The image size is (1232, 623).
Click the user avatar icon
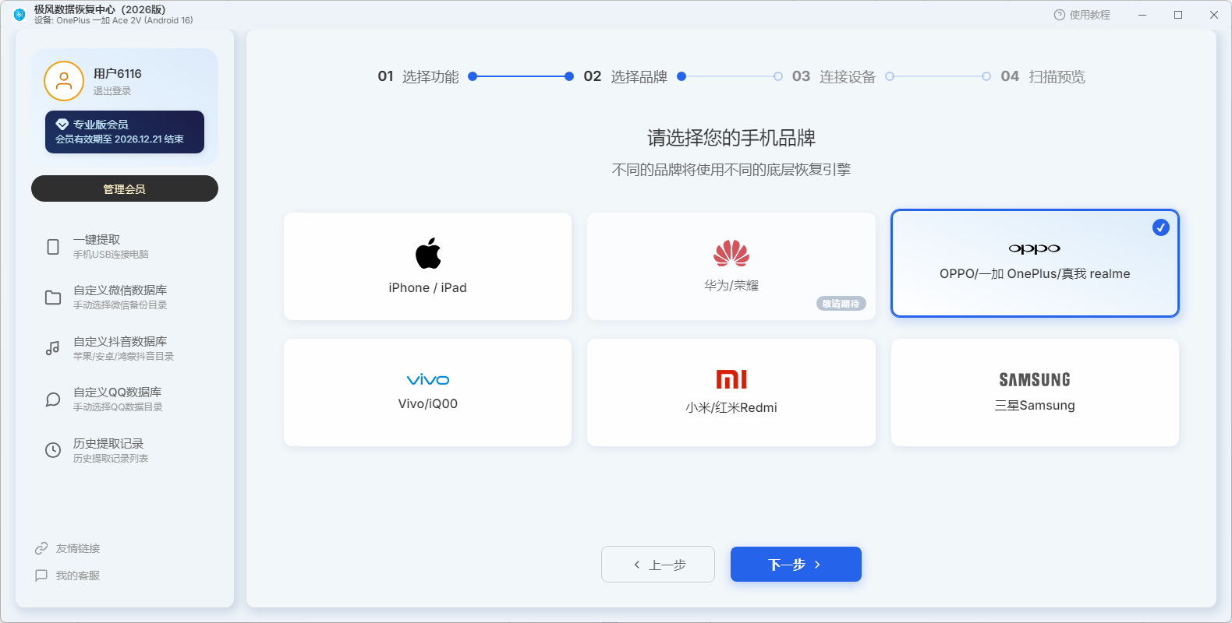tap(64, 81)
